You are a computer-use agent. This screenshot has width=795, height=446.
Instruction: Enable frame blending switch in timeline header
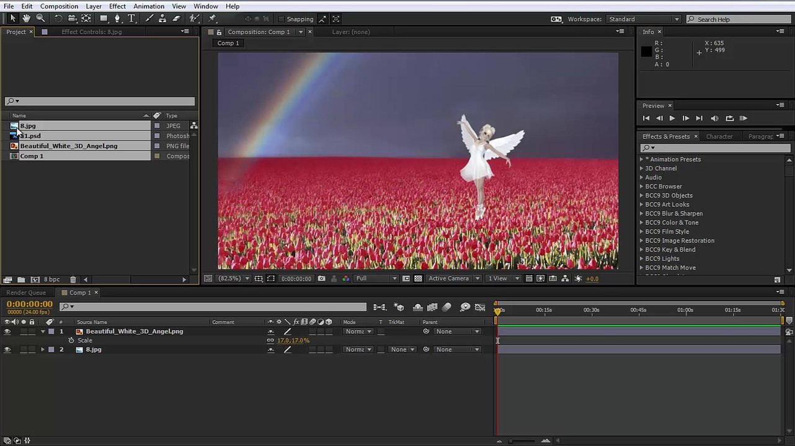(x=432, y=307)
